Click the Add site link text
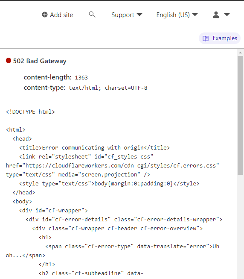The height and width of the screenshot is (279, 244). [61, 15]
